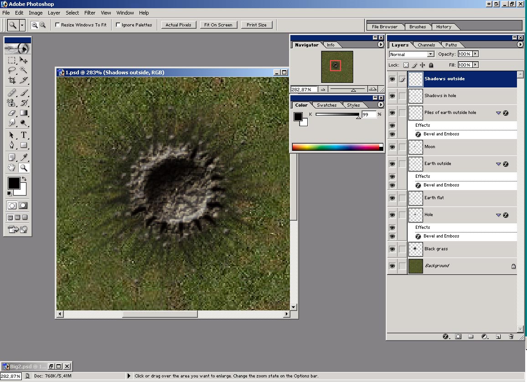
Task: Open the Opacity slider arrow
Action: tap(475, 54)
